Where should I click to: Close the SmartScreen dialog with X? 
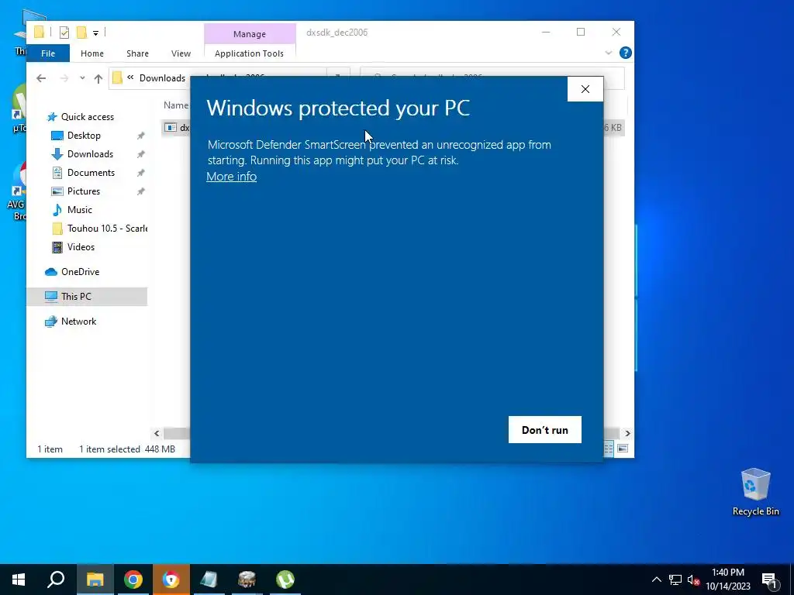coord(585,89)
